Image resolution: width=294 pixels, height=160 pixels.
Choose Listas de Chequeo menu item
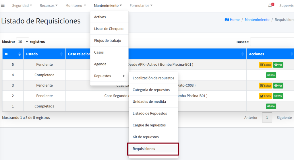pyautogui.click(x=109, y=29)
